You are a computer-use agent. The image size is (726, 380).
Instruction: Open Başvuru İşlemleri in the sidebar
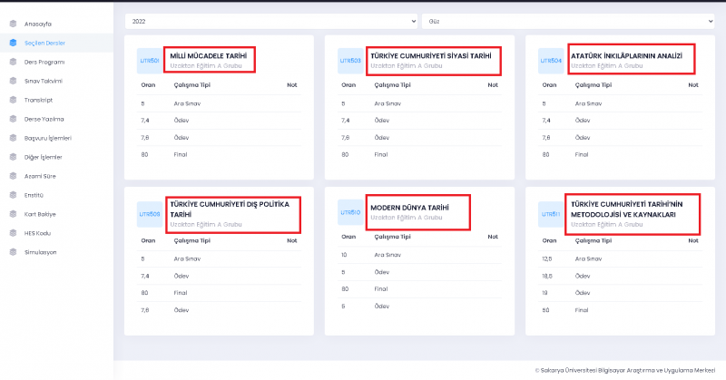tap(47, 138)
